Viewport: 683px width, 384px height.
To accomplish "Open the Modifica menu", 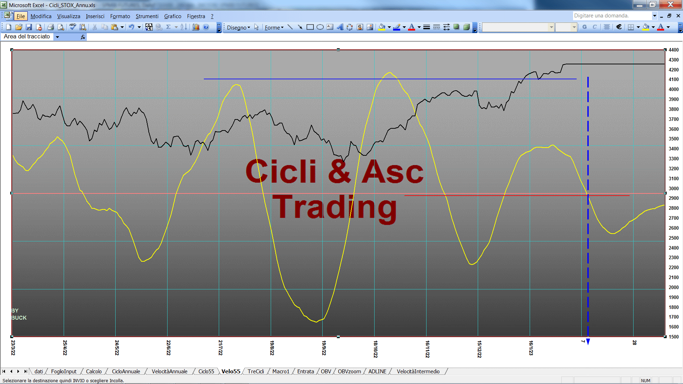I will point(41,16).
